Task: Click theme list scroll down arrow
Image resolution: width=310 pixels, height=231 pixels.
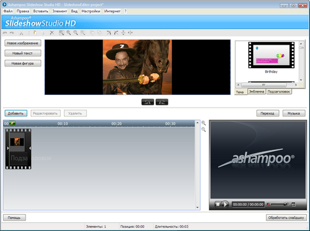Action: [301, 80]
